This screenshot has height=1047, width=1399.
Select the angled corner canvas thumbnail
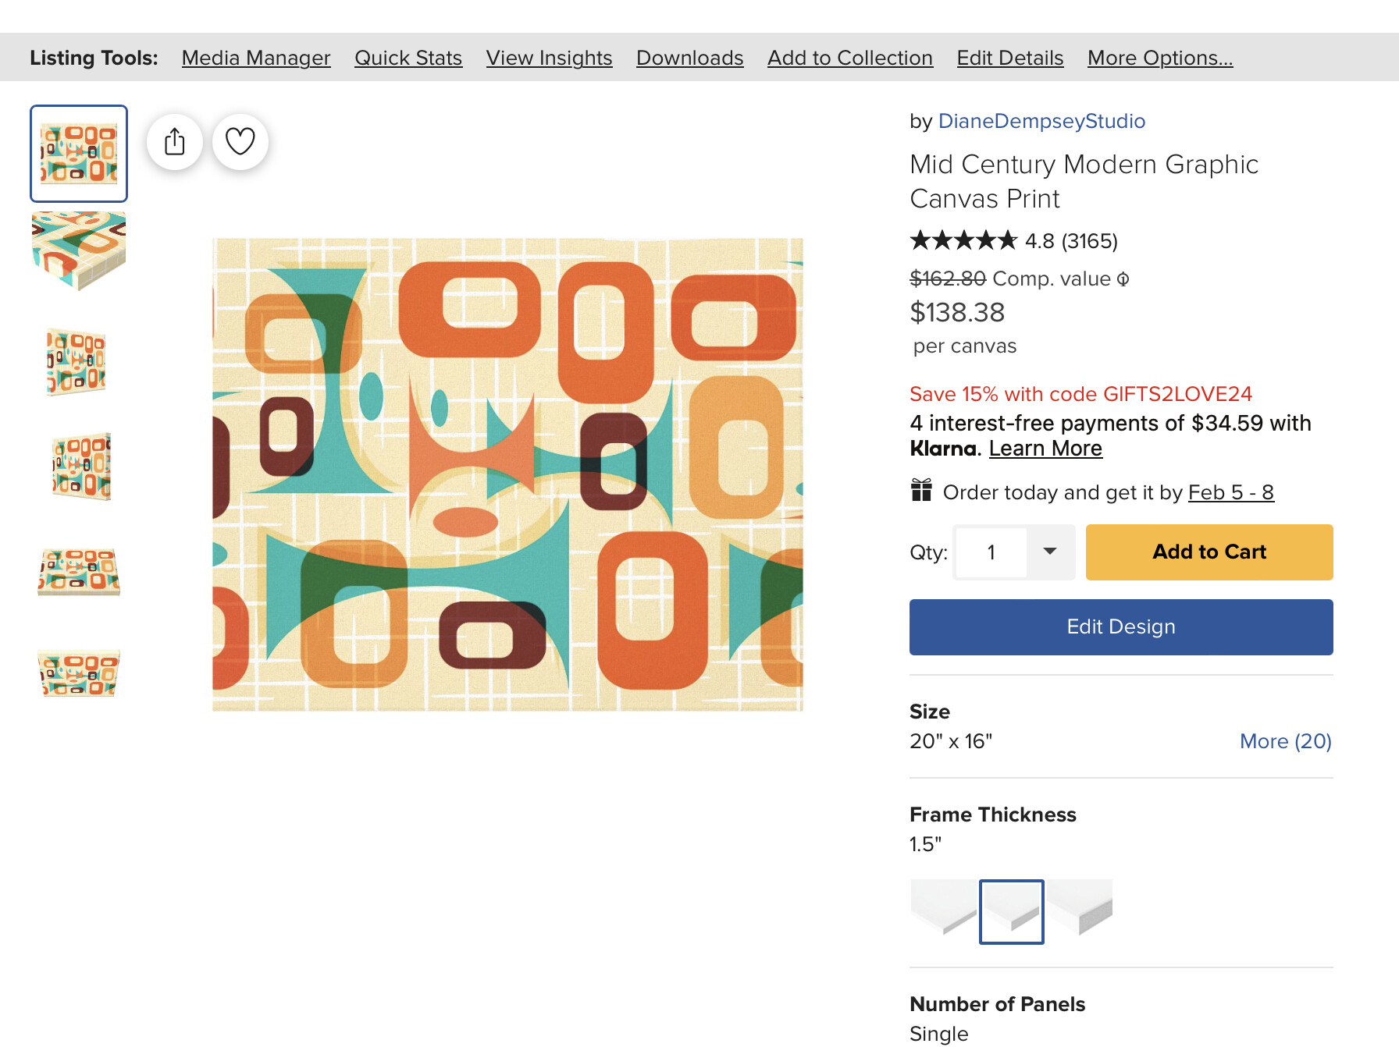pyautogui.click(x=79, y=250)
